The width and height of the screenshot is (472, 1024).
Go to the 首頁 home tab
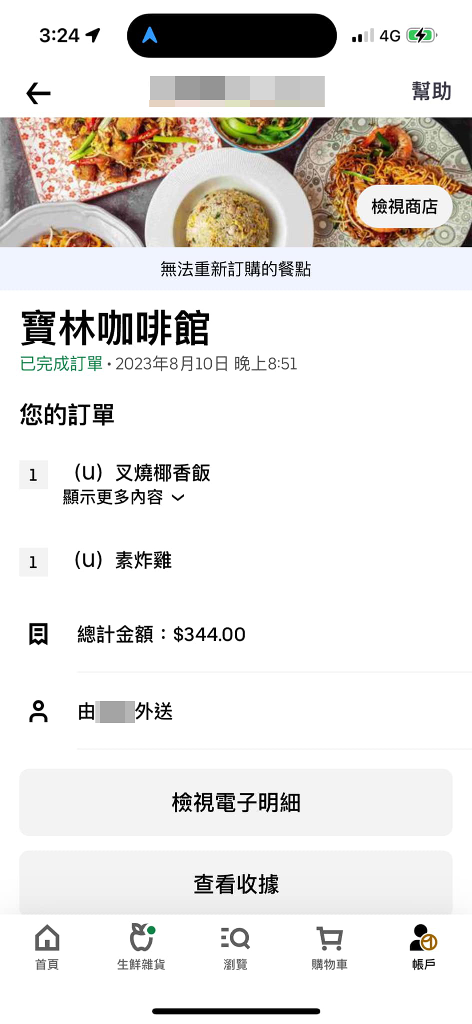(x=47, y=946)
